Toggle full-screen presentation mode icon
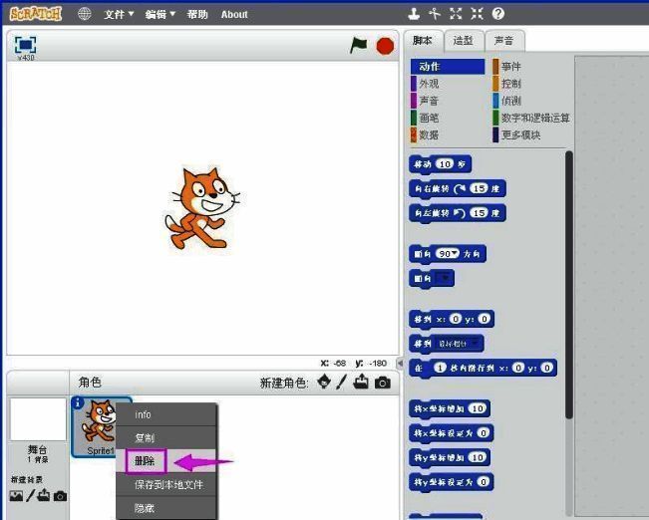Image resolution: width=649 pixels, height=520 pixels. click(25, 44)
